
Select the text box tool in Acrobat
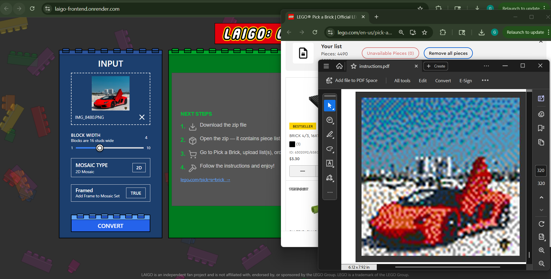330,163
